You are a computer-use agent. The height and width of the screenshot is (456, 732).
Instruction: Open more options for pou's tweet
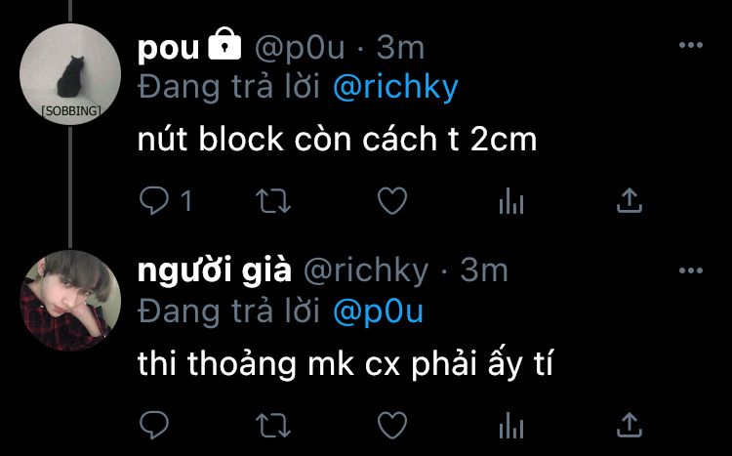[x=691, y=45]
